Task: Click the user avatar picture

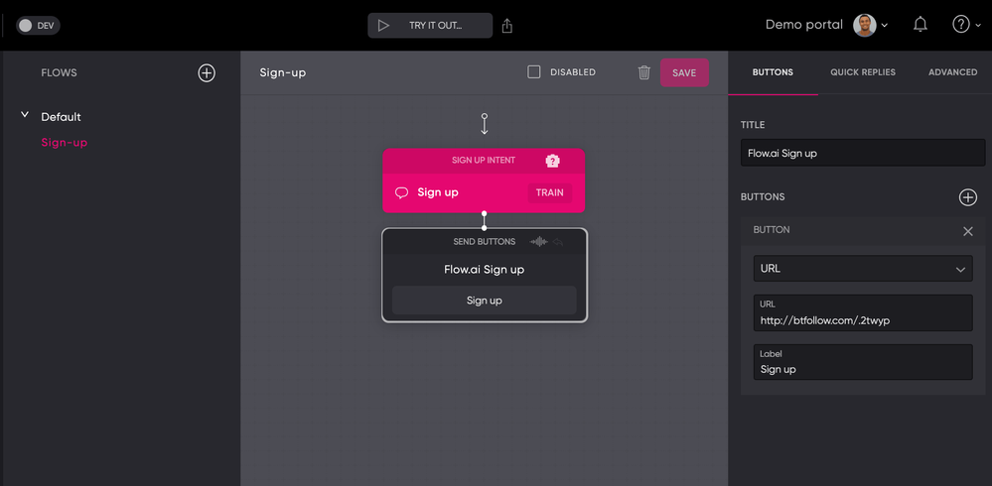Action: pyautogui.click(x=864, y=25)
